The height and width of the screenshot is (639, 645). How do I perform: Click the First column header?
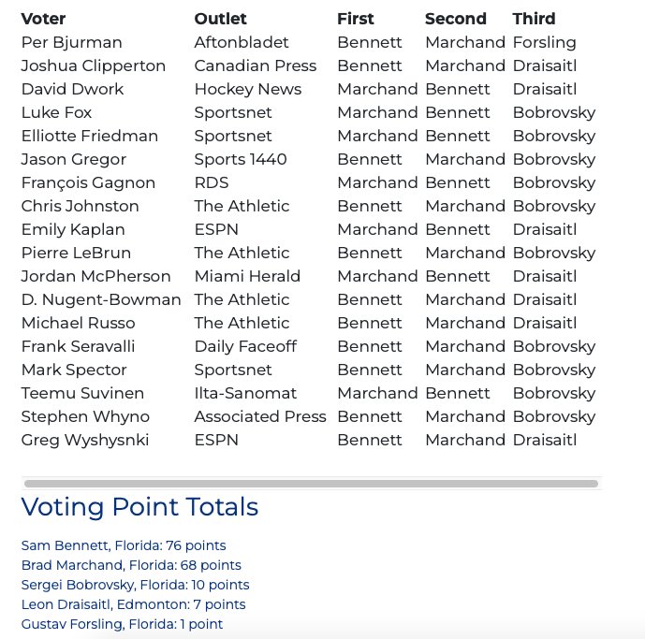click(x=356, y=19)
